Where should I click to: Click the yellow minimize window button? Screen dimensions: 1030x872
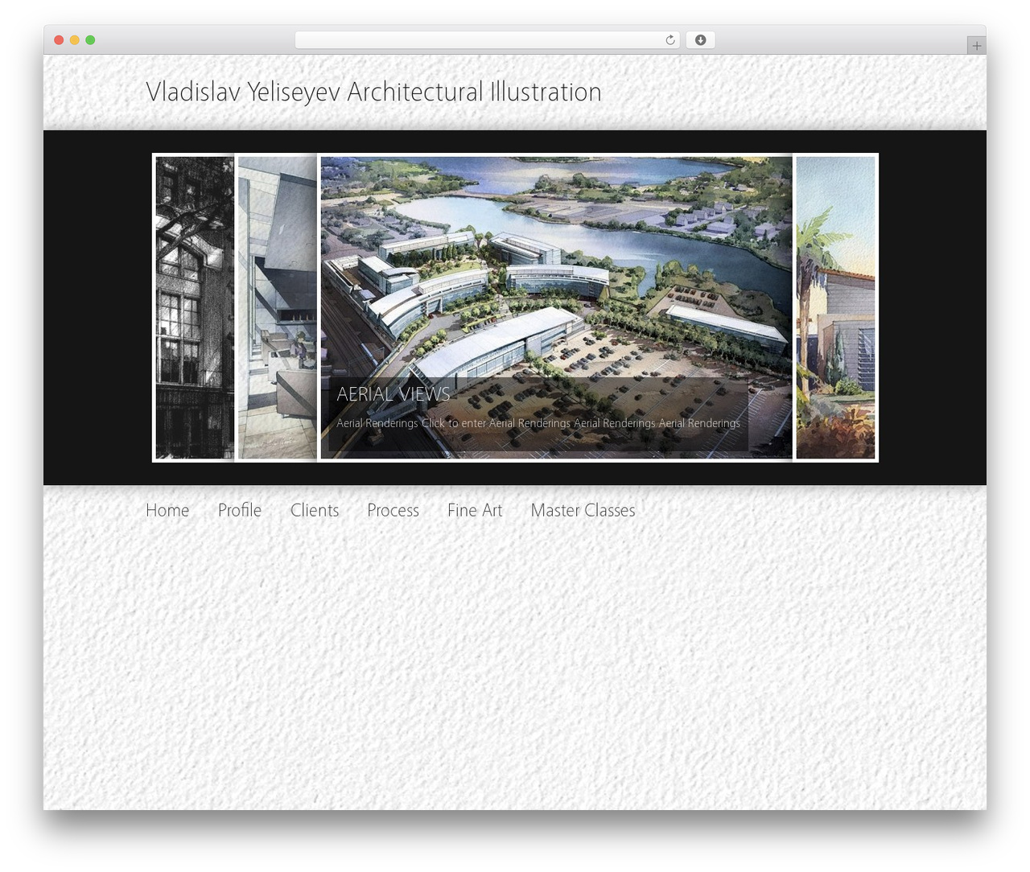click(x=74, y=40)
